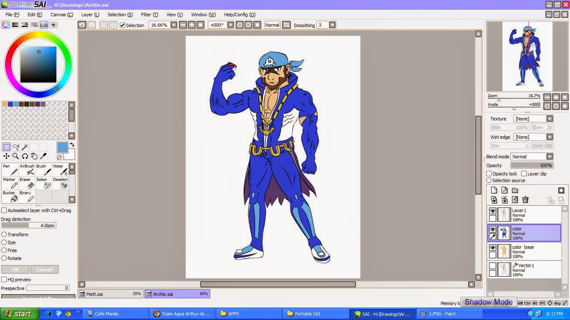Uncheck the Selection checkbox in toolbar

(122, 25)
